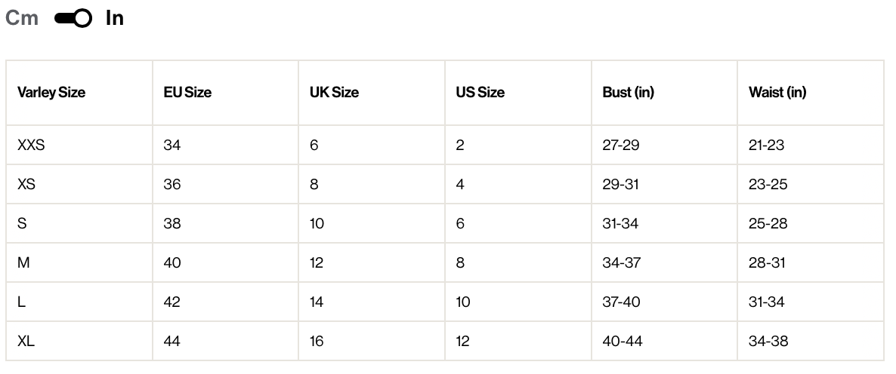Click the 37-40 bust measurement cell
The width and height of the screenshot is (896, 374).
tap(621, 302)
